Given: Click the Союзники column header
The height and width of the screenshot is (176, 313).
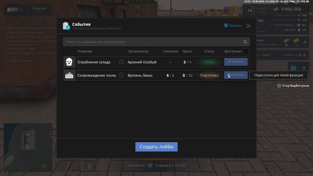Looking at the screenshot, I should tap(170, 51).
